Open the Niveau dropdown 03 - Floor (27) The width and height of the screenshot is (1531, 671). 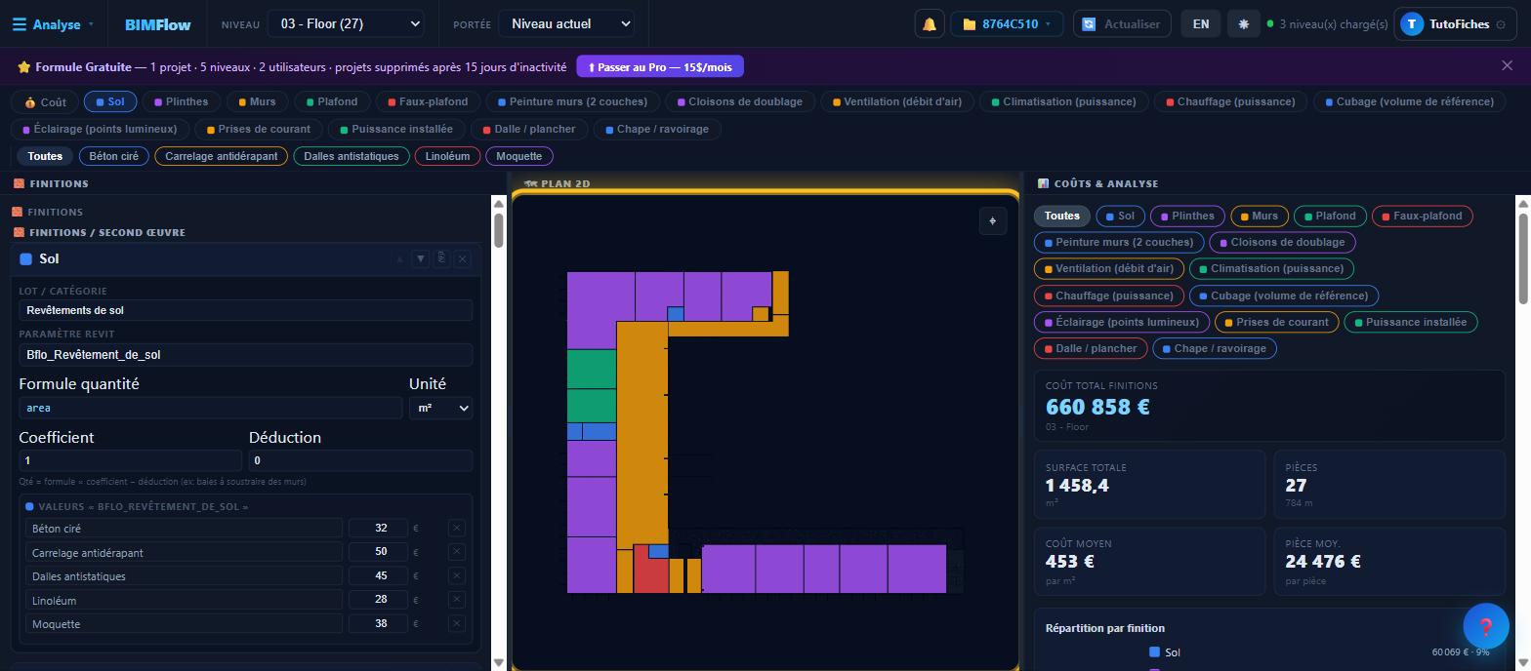346,24
